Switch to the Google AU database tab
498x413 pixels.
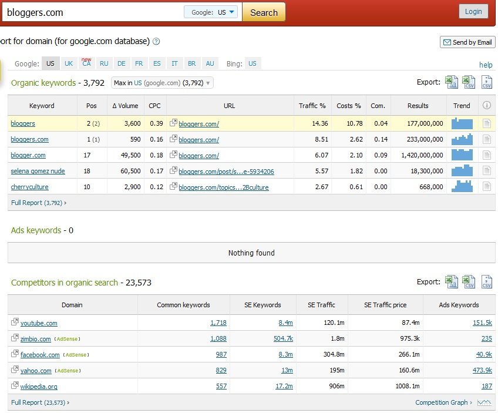pyautogui.click(x=210, y=63)
